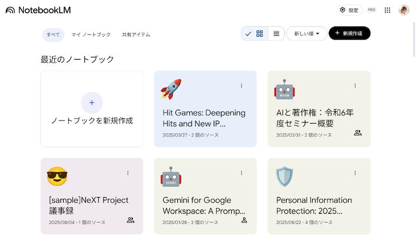This screenshot has width=416, height=242.
Task: Click the page vertical scrollbar
Action: [x=414, y=39]
